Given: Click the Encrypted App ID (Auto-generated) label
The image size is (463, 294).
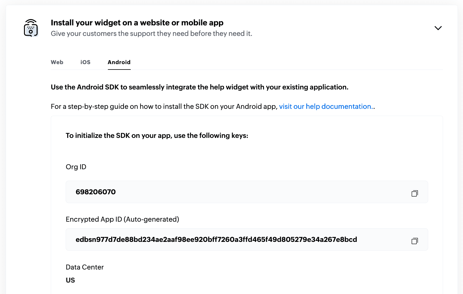Looking at the screenshot, I should (122, 219).
